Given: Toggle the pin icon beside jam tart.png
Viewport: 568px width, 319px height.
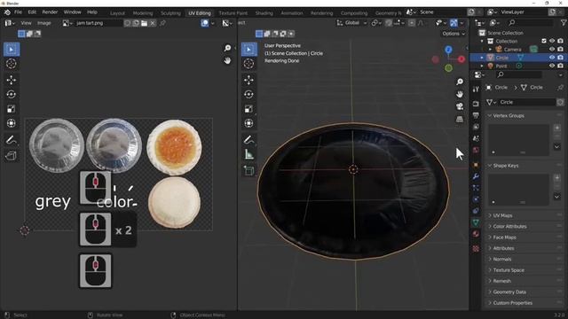Looking at the screenshot, I should pyautogui.click(x=162, y=23).
